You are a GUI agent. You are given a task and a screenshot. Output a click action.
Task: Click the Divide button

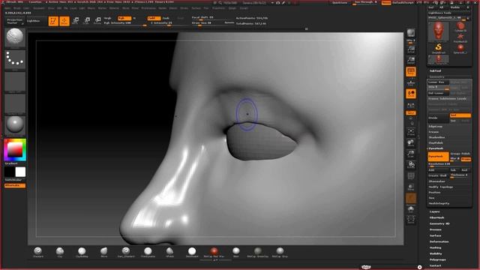coord(438,118)
